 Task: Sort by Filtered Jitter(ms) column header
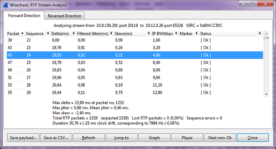pyautogui.click(x=93, y=33)
